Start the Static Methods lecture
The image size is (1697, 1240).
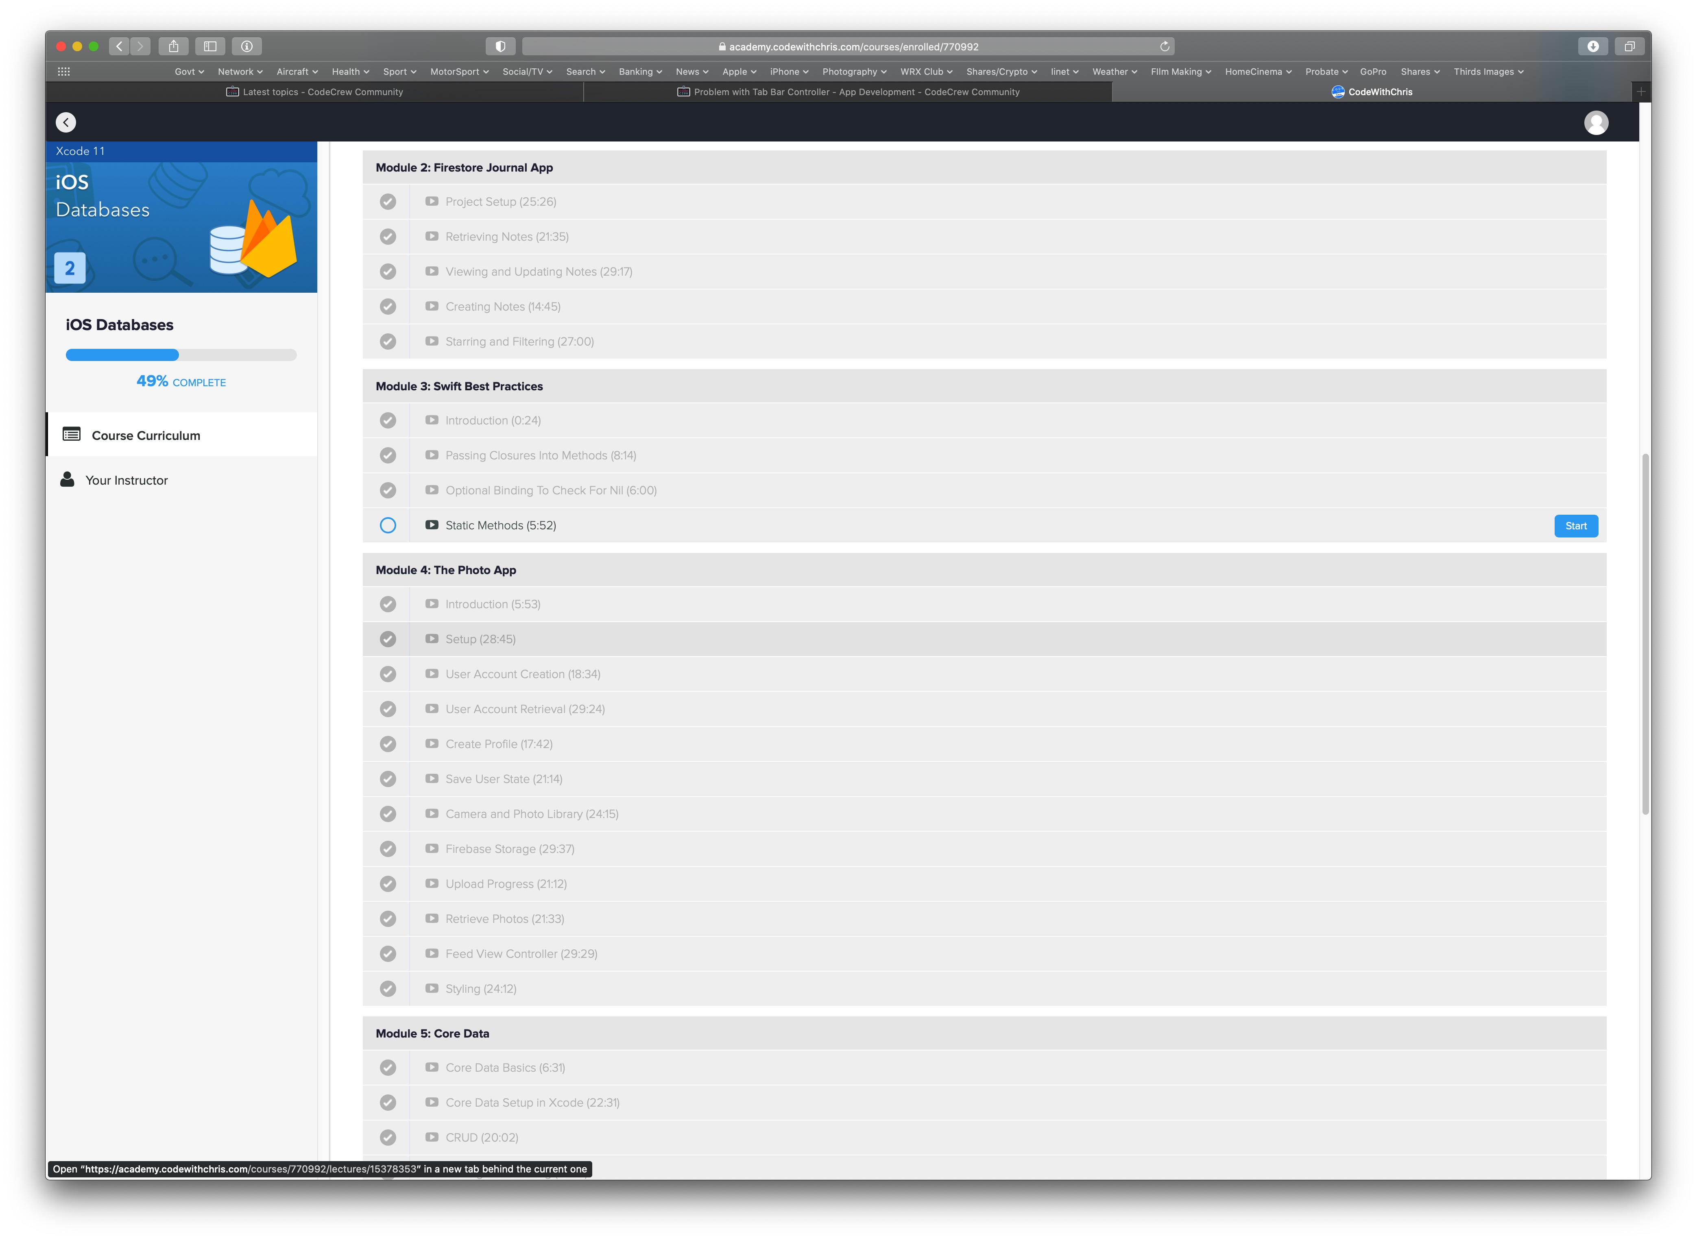coord(1575,525)
